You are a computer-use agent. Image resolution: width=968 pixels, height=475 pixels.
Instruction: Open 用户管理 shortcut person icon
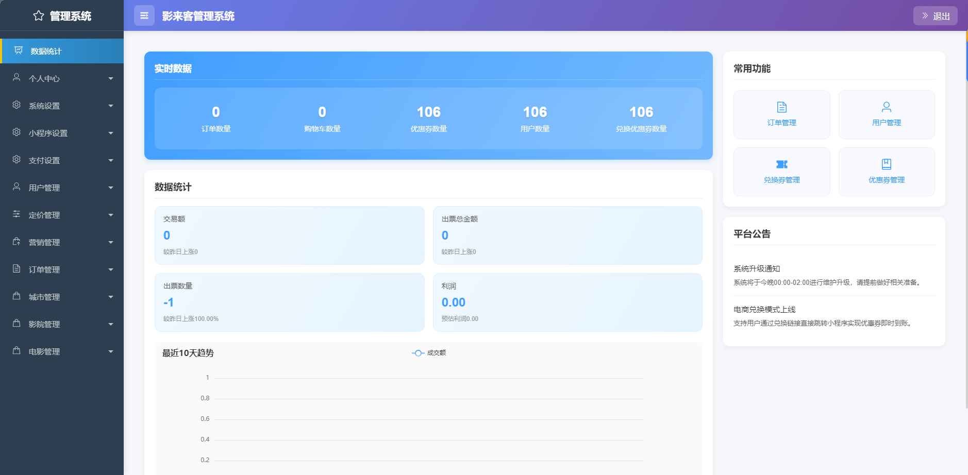pos(886,107)
